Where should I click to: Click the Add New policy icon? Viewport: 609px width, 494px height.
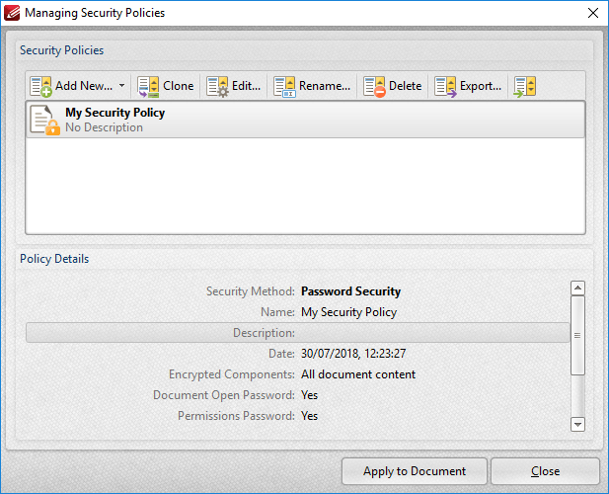40,86
